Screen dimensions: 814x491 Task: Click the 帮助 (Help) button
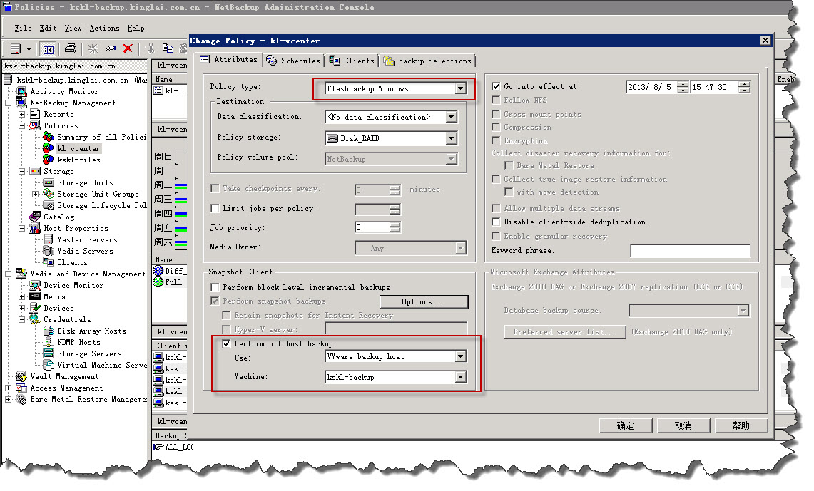coord(741,425)
